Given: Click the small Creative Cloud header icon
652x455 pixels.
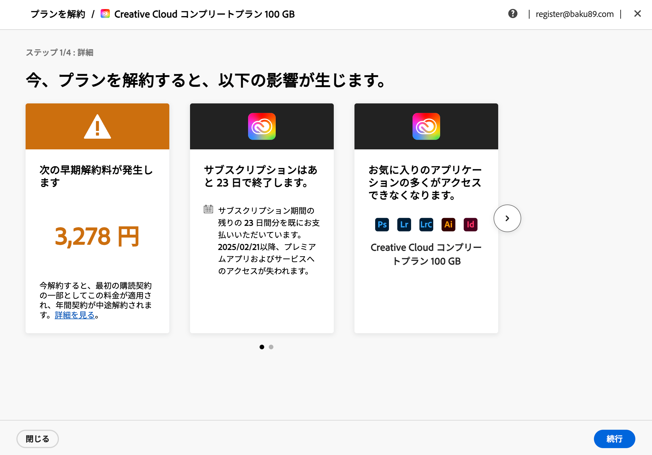Looking at the screenshot, I should pos(105,14).
